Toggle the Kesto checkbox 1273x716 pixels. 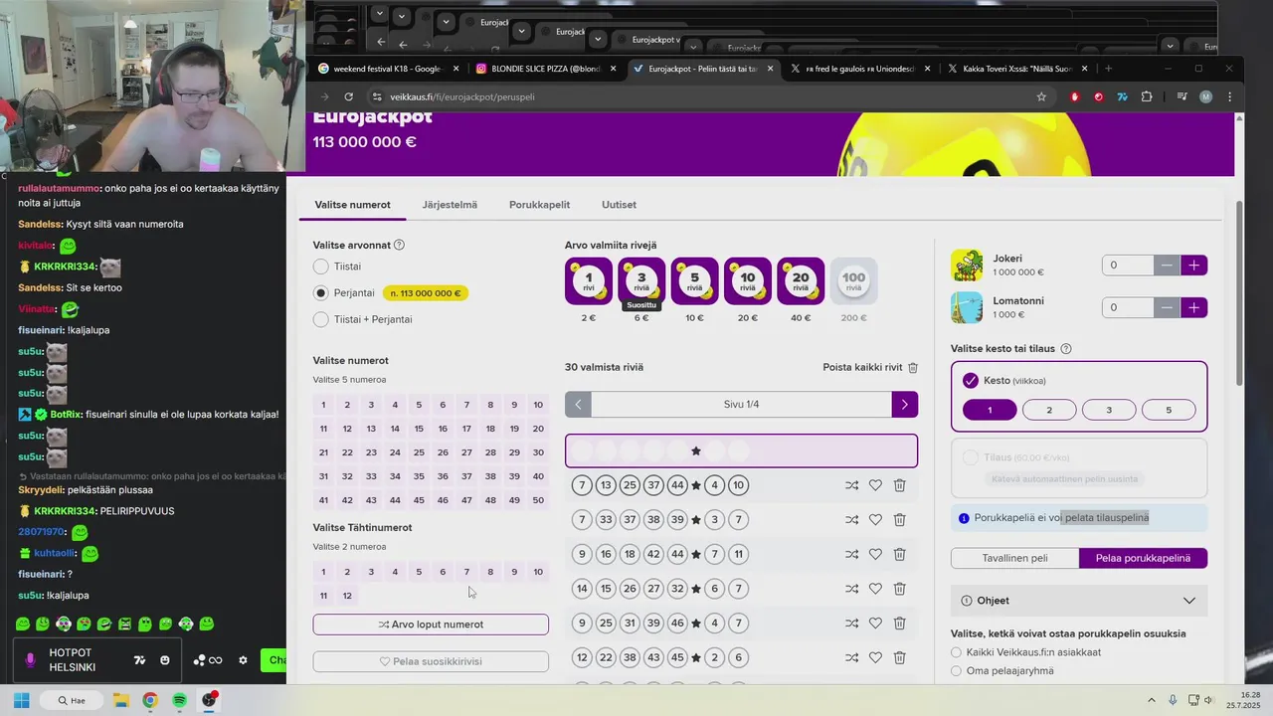971,380
